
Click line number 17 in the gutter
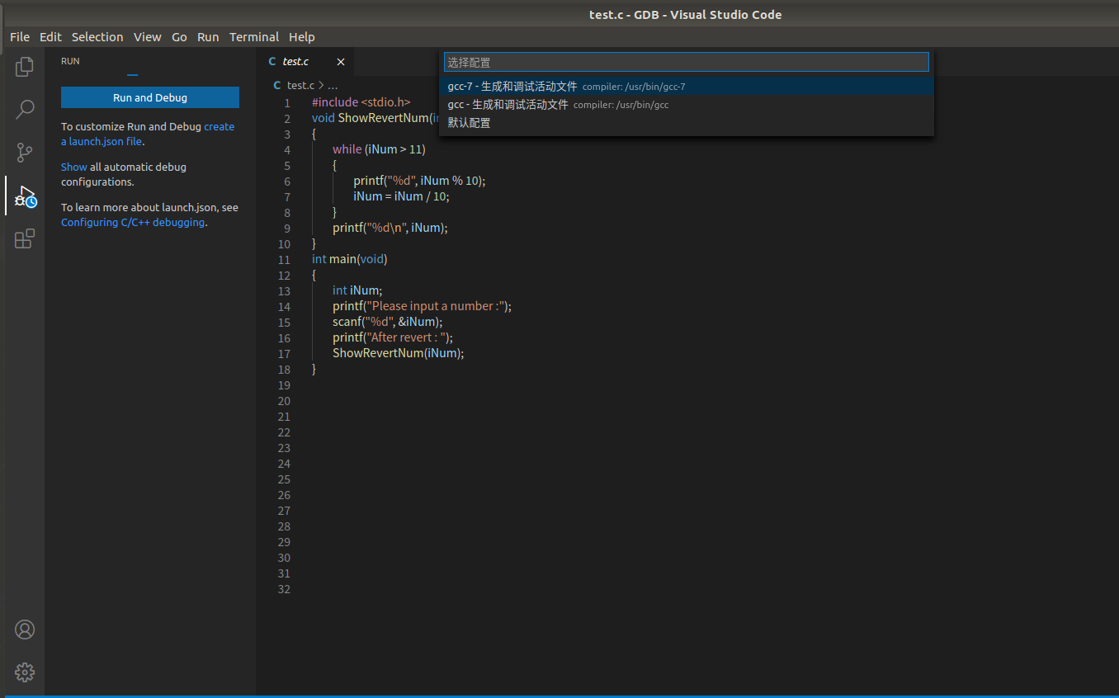click(284, 353)
